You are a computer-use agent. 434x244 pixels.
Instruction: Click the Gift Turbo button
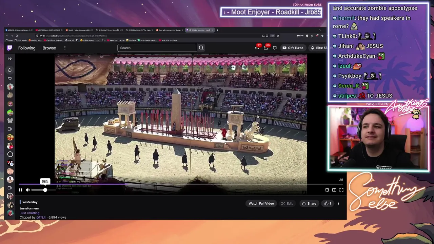[293, 48]
